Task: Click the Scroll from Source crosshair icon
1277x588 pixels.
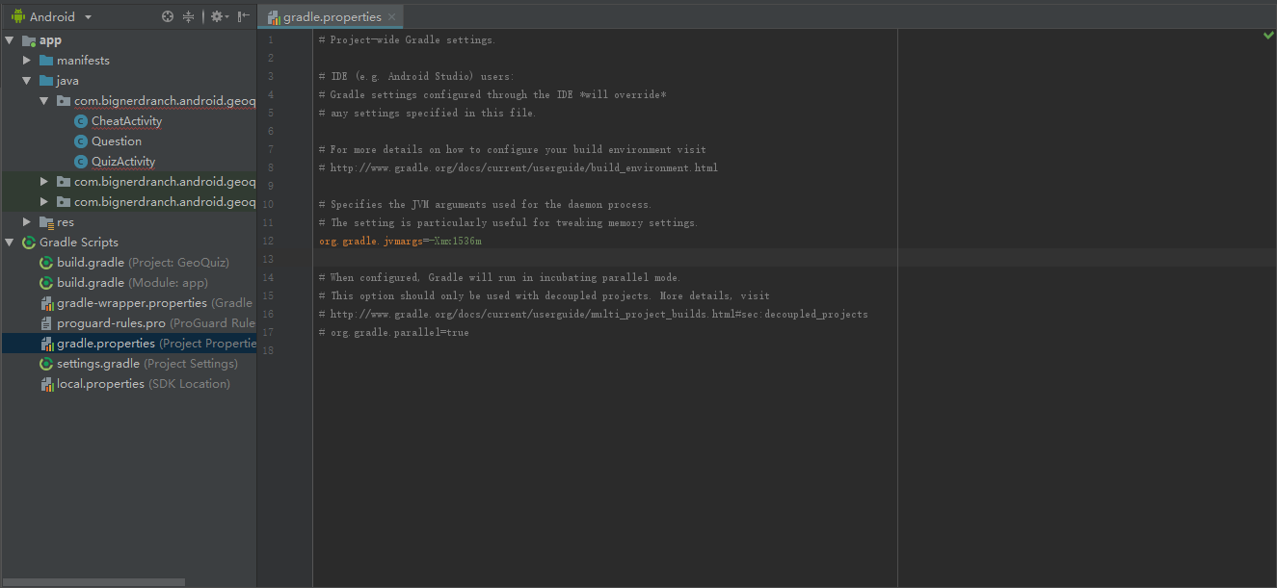Action: [167, 16]
